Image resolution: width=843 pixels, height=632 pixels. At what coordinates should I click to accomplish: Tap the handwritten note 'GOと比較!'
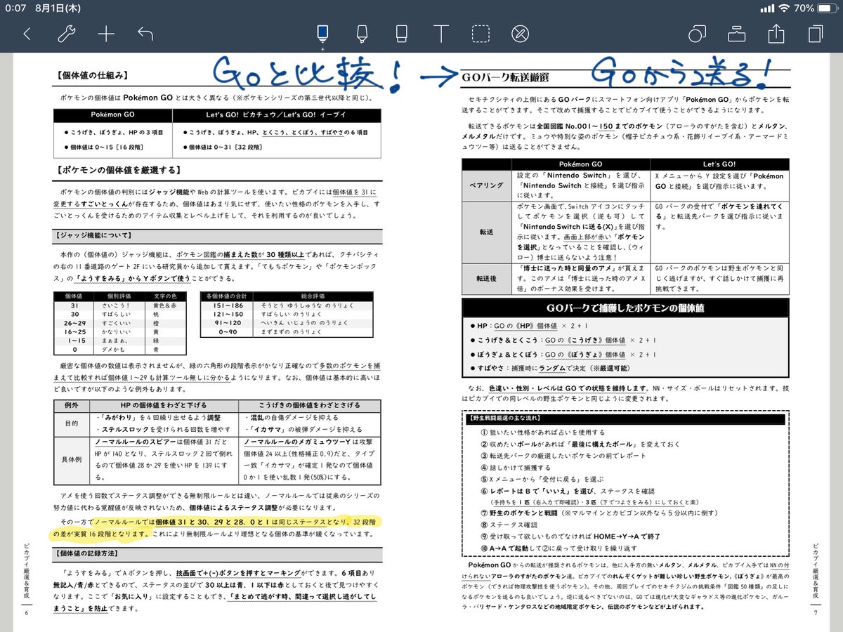click(306, 74)
